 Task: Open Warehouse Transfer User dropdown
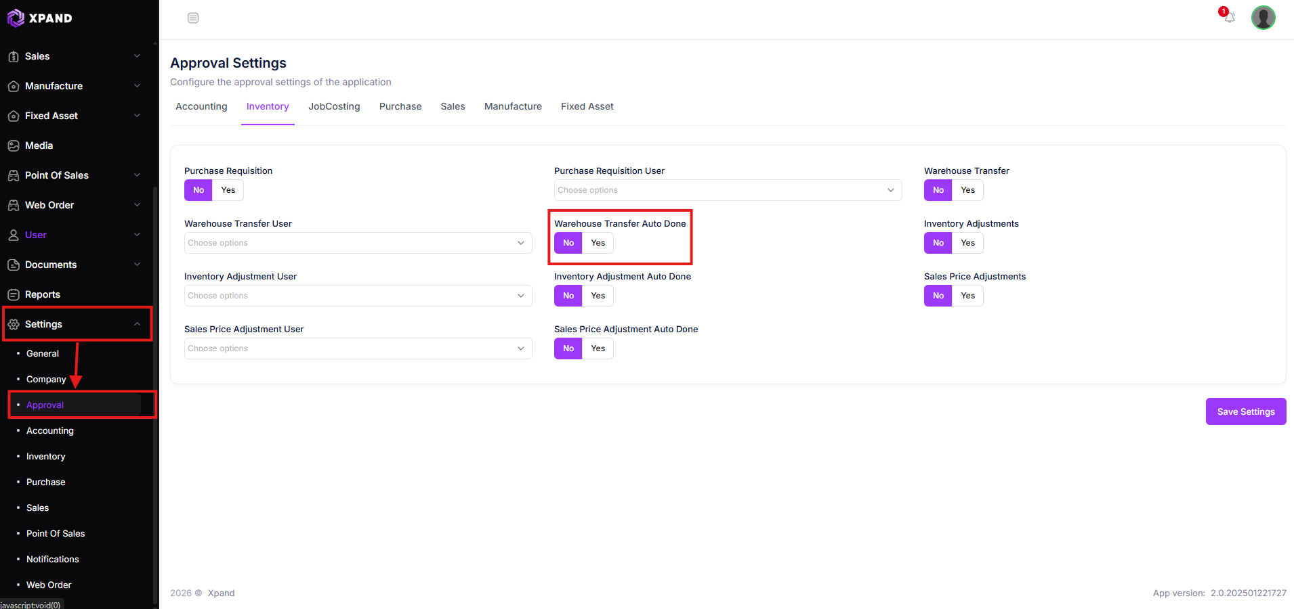(358, 243)
